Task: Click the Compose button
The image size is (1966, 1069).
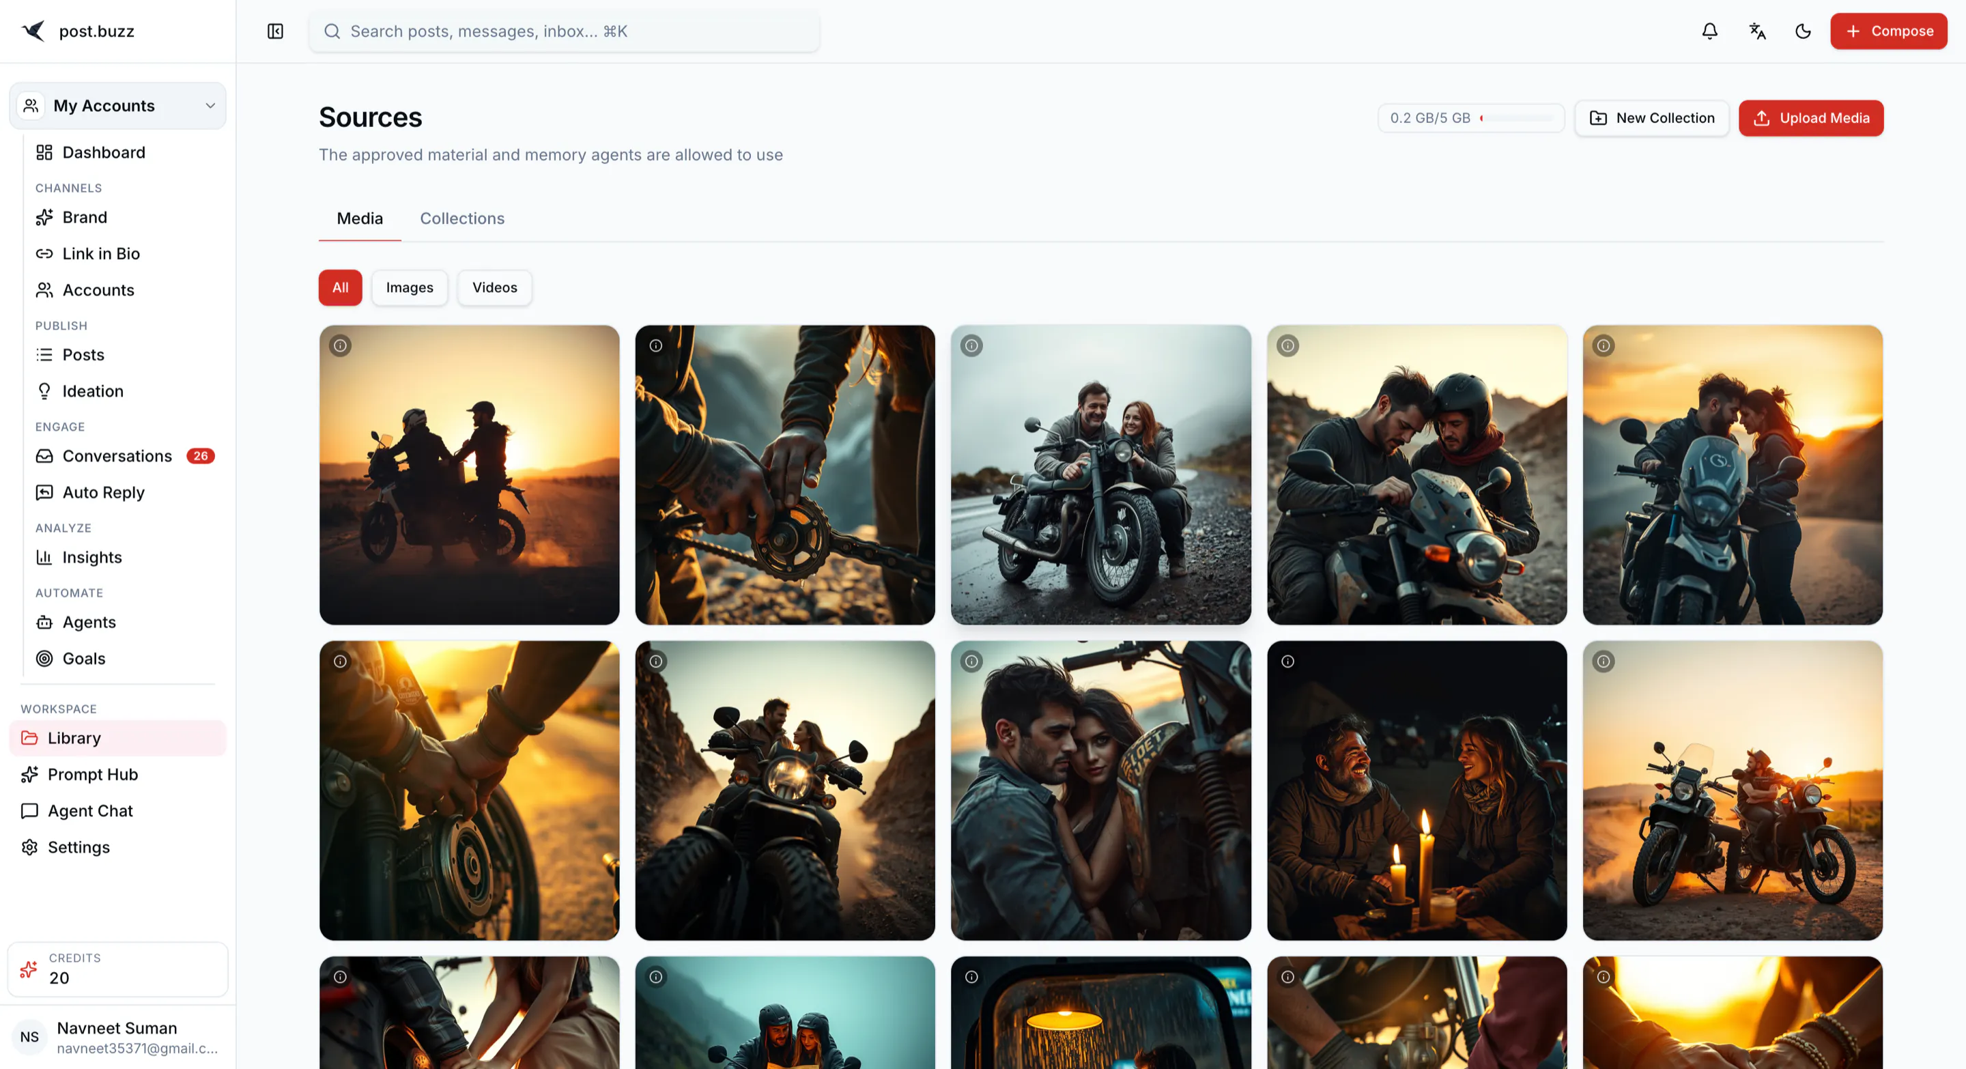Action: pyautogui.click(x=1888, y=31)
